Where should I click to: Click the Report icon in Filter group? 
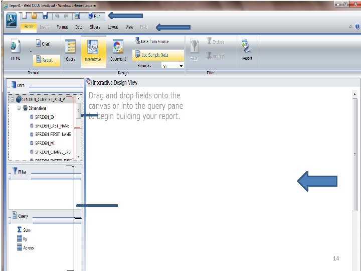pyautogui.click(x=247, y=50)
